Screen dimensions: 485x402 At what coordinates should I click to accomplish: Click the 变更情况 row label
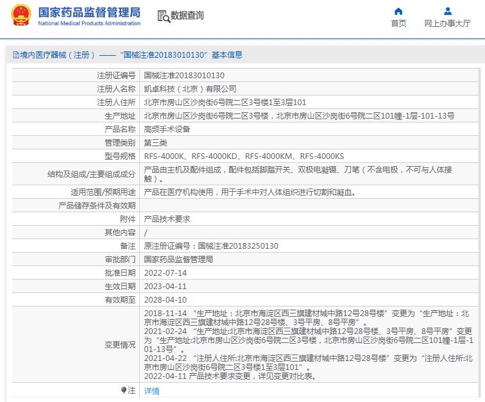[x=120, y=344]
